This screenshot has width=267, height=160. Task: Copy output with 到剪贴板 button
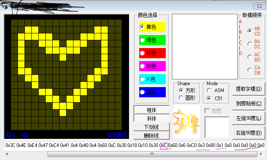249,103
